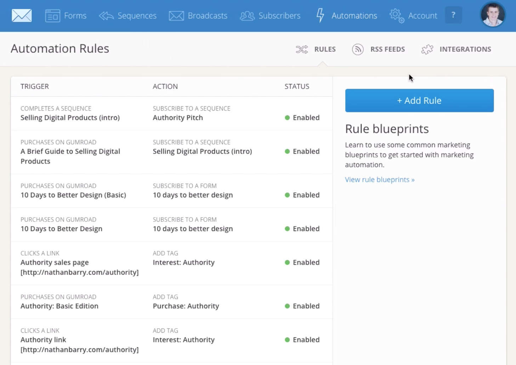The image size is (516, 365).
Task: Click the envelope logo home icon
Action: pos(22,16)
